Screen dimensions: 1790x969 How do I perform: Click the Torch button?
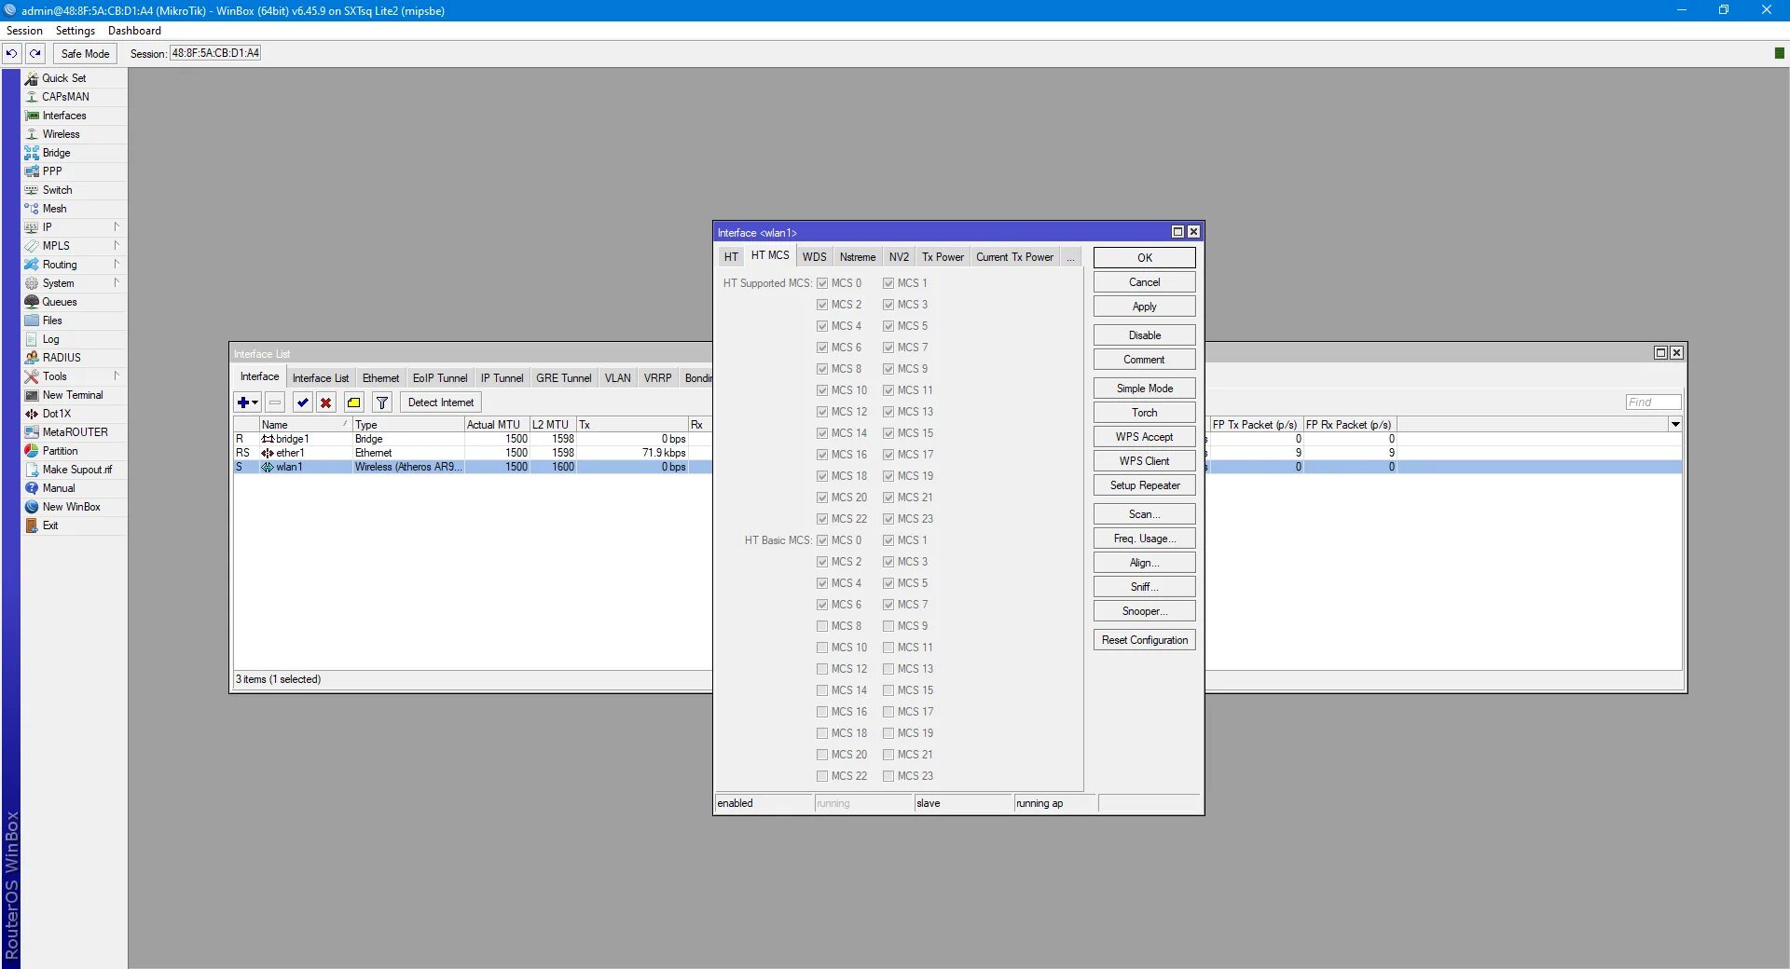point(1145,413)
